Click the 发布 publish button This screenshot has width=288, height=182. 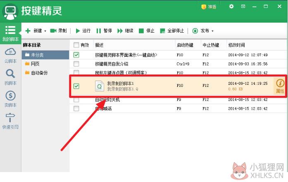[200, 31]
